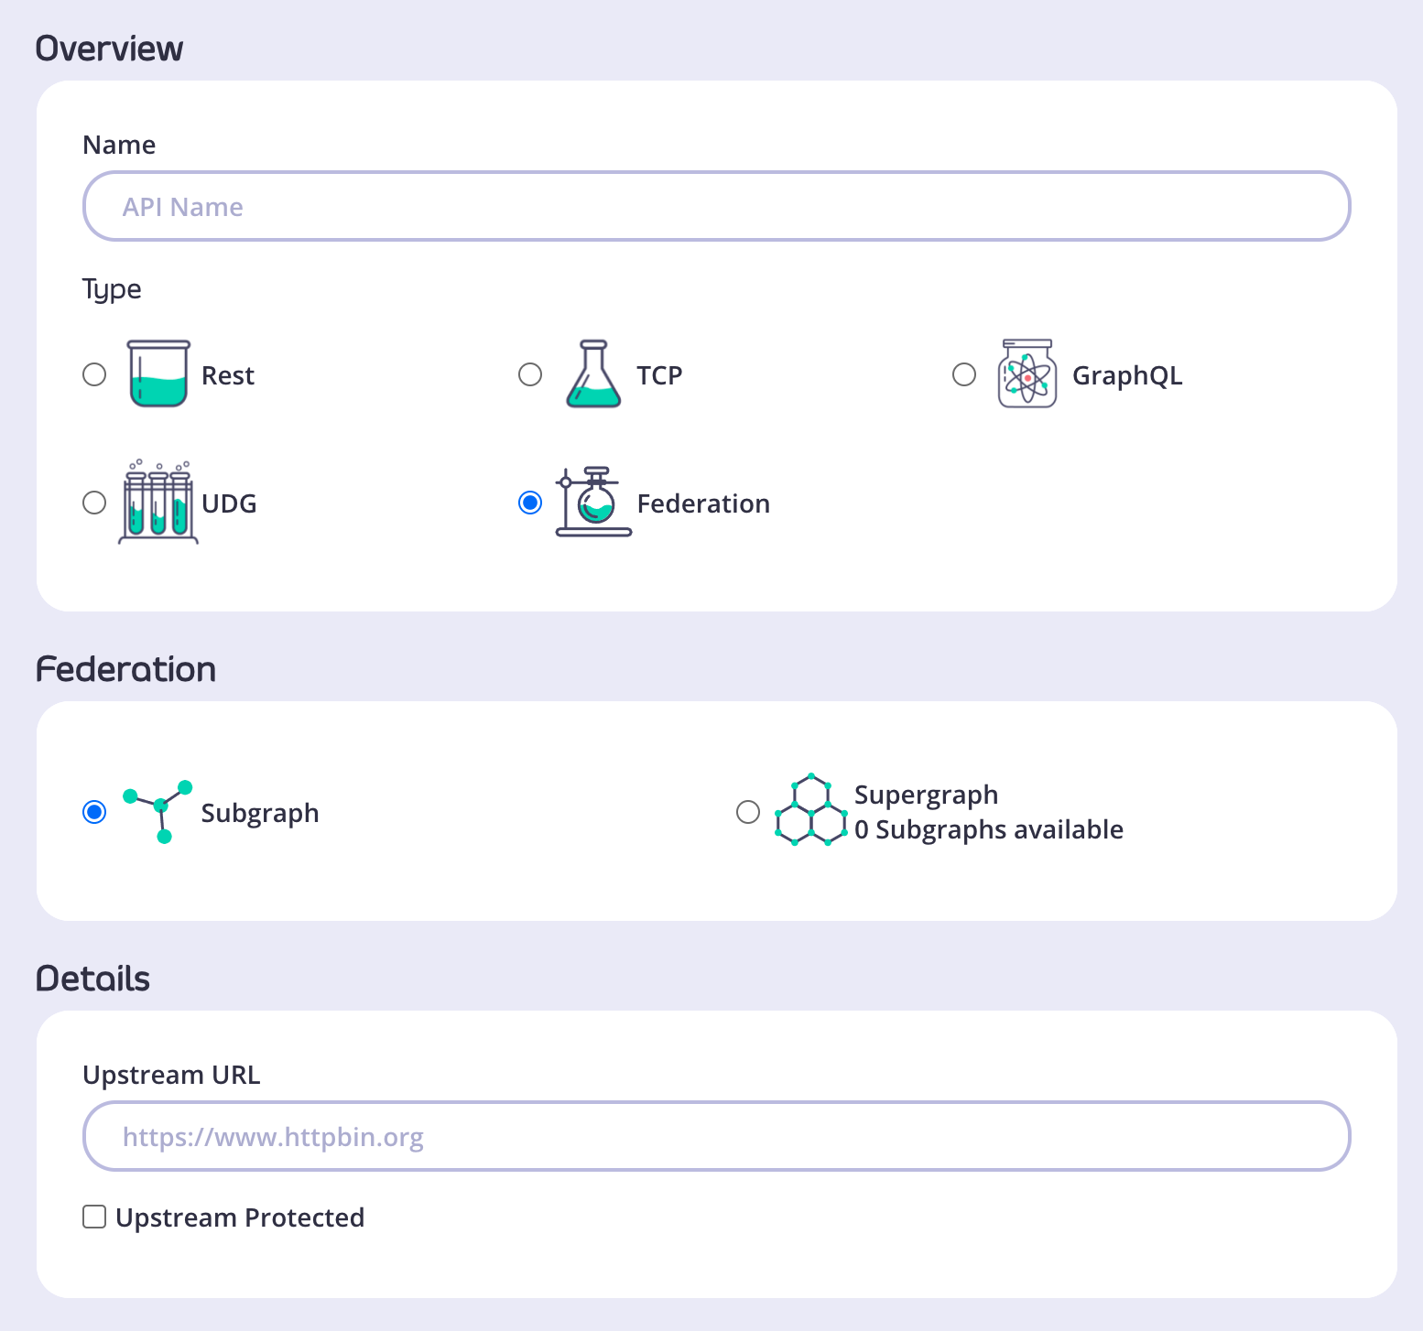The height and width of the screenshot is (1331, 1423).
Task: Click into the Upstream URL field
Action: (x=716, y=1137)
